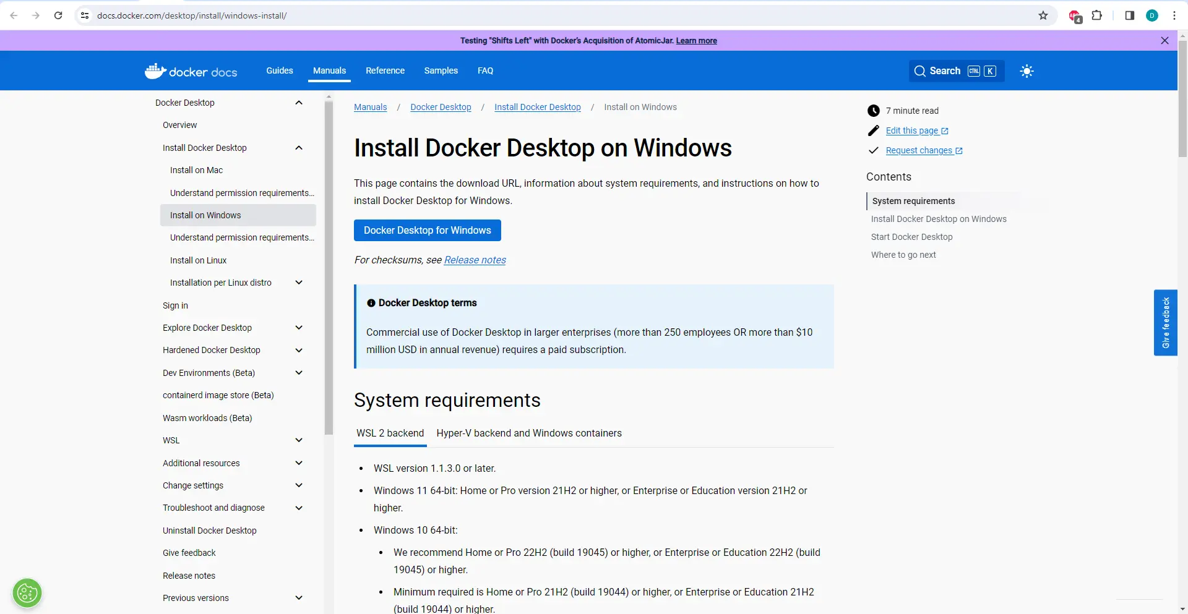Open the Release notes checksums link
The image size is (1188, 614).
[x=475, y=260]
